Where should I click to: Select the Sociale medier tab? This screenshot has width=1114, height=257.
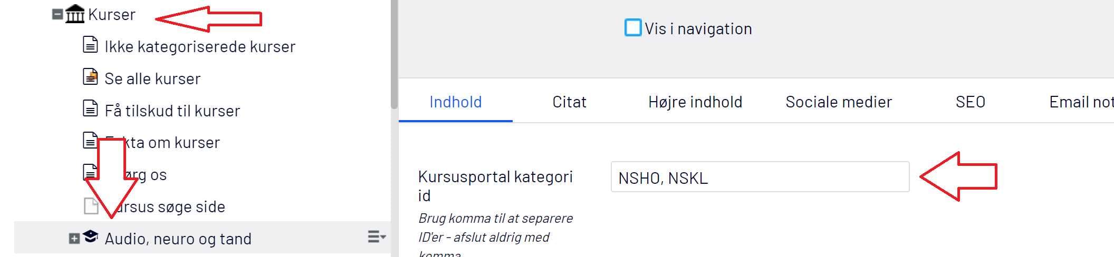tap(839, 102)
